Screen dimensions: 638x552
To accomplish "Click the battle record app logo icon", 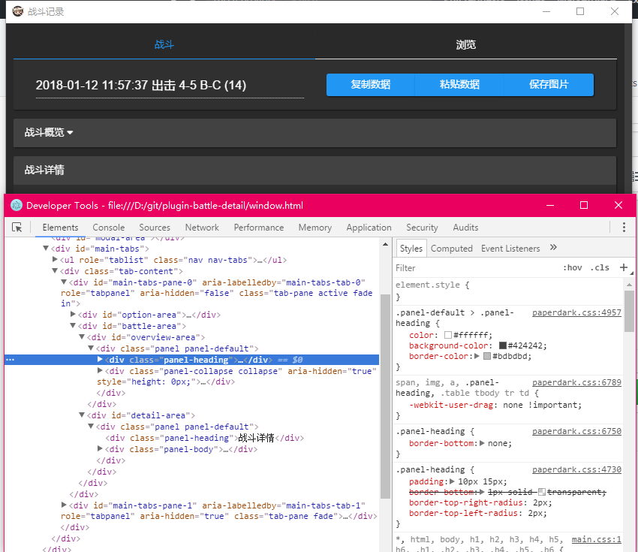I will [x=17, y=11].
